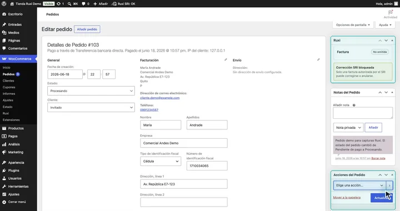The image size is (400, 211).
Task: Click Añadir button to add note
Action: (373, 127)
